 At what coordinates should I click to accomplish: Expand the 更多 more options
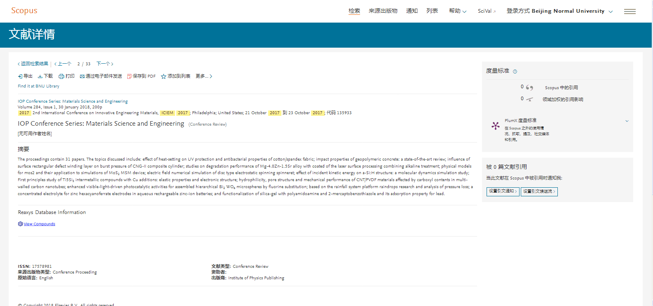pyautogui.click(x=204, y=76)
